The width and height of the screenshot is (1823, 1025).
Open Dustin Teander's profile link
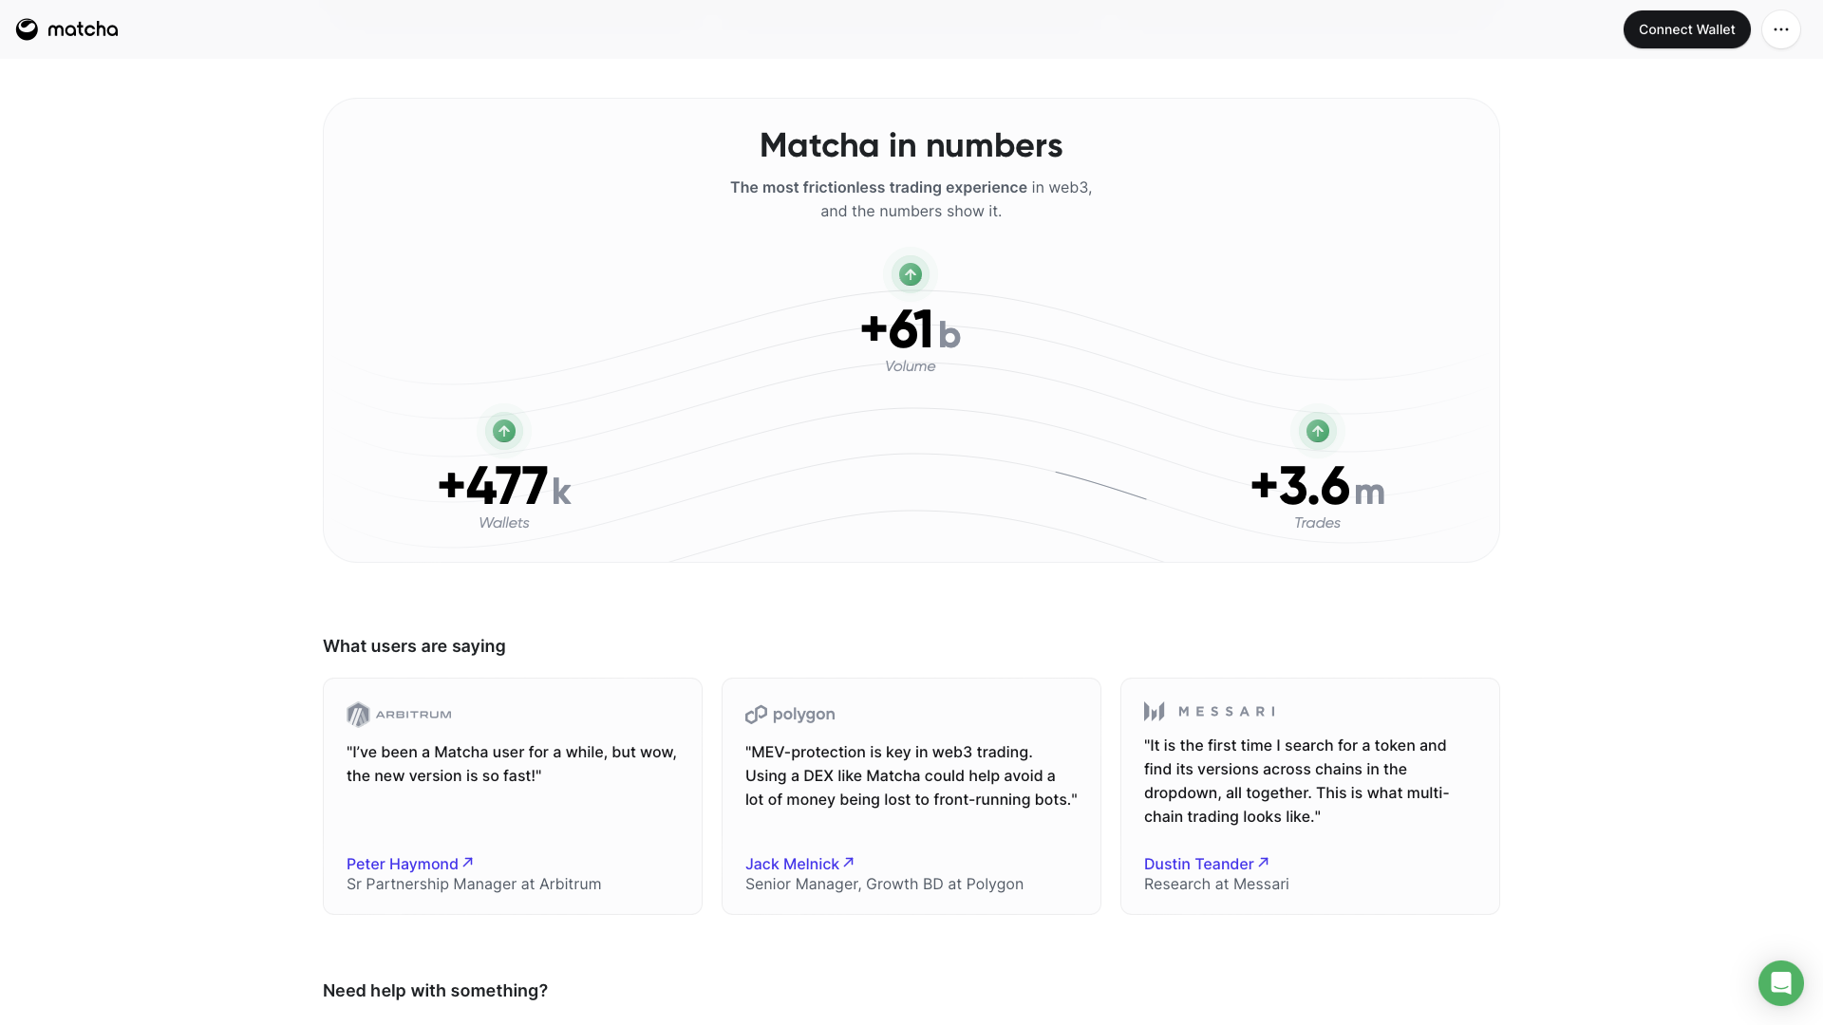click(1198, 864)
